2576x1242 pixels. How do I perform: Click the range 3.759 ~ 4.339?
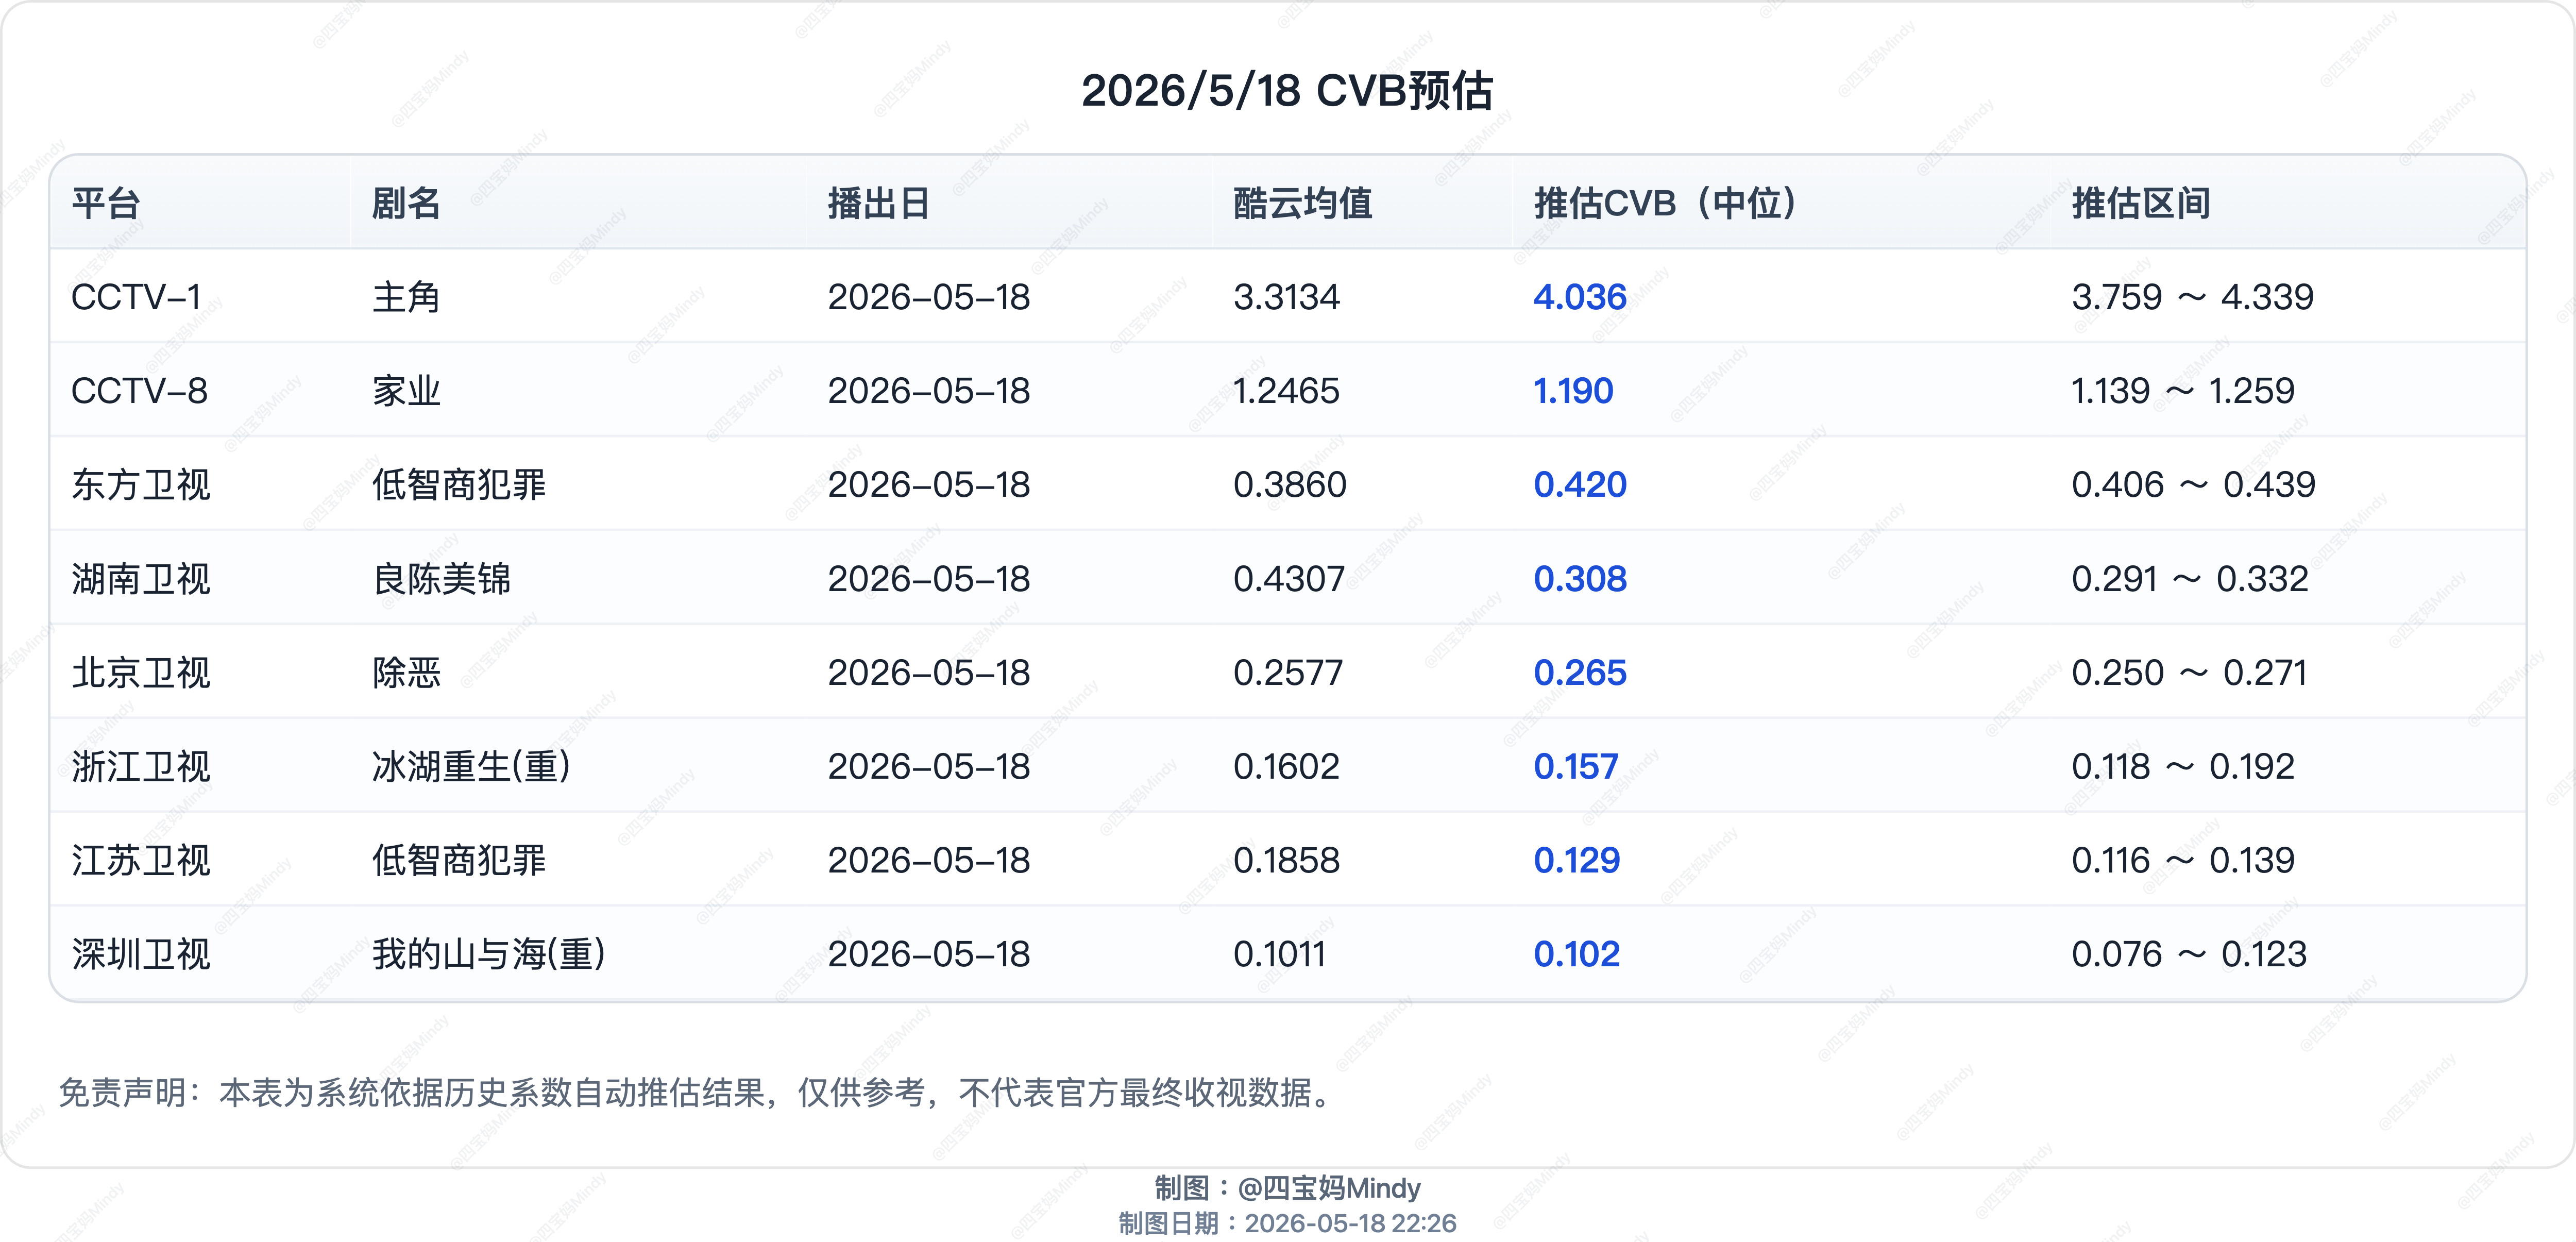tap(2192, 297)
